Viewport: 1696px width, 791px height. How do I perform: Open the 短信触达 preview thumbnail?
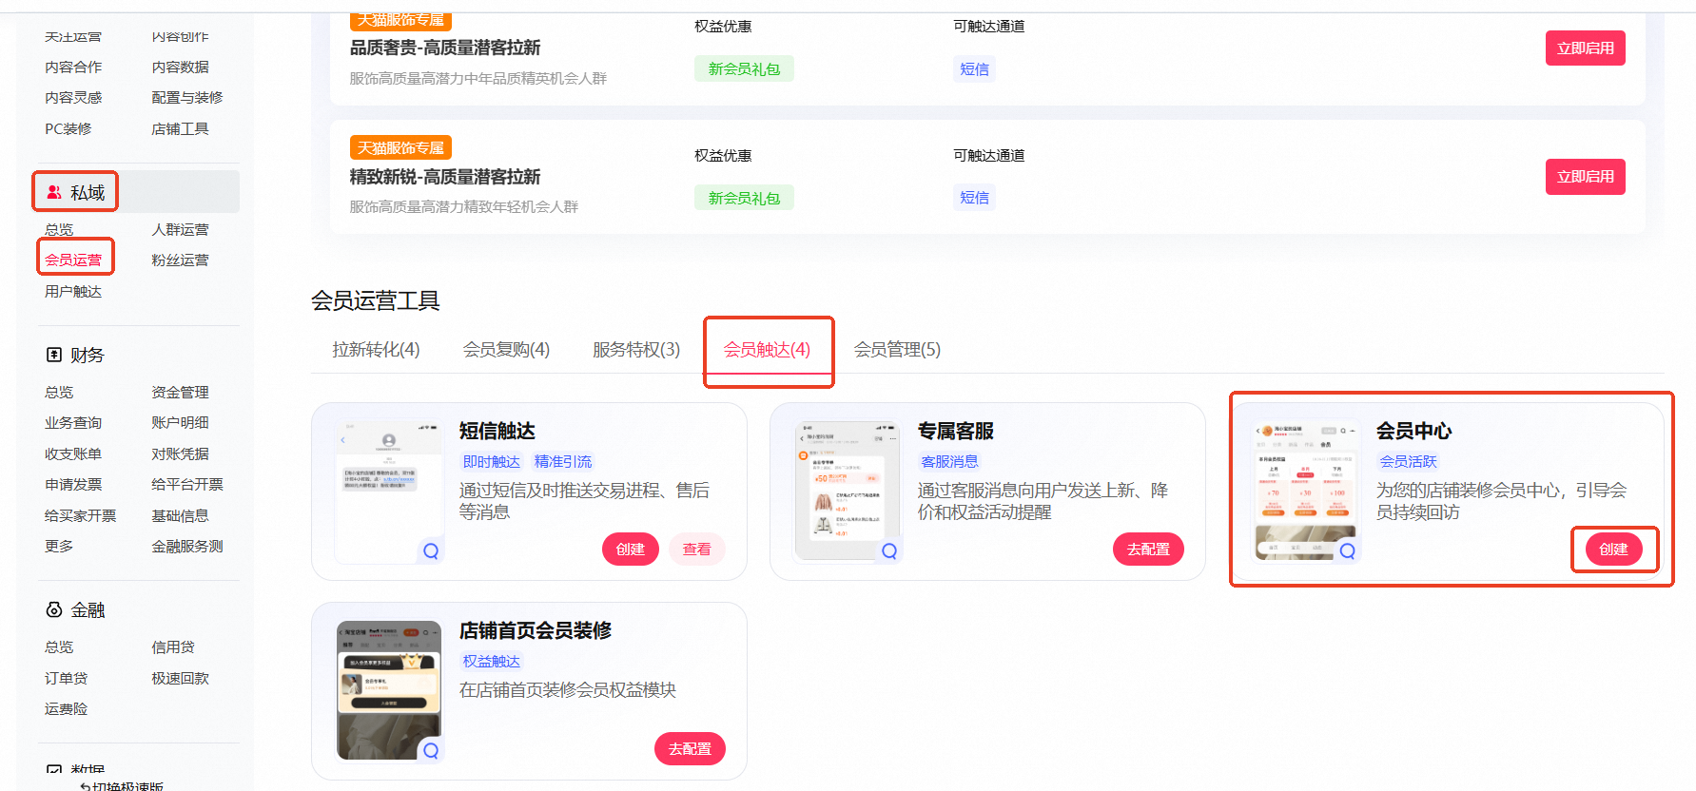(389, 492)
